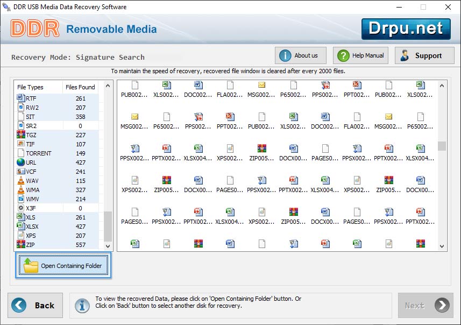Click the Support button

click(x=424, y=55)
